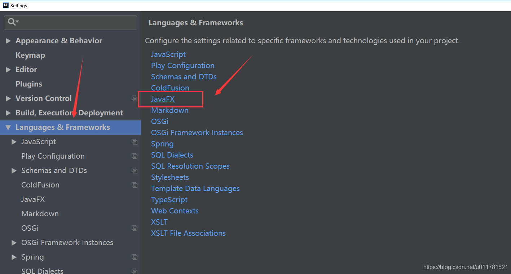Select Keymap in the settings tree
The image size is (511, 274).
[x=30, y=55]
